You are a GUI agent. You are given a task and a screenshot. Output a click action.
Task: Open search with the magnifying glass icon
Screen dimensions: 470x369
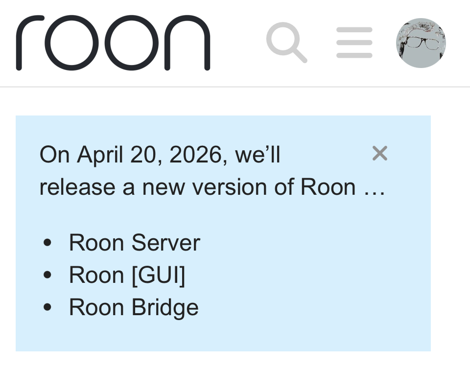(286, 43)
